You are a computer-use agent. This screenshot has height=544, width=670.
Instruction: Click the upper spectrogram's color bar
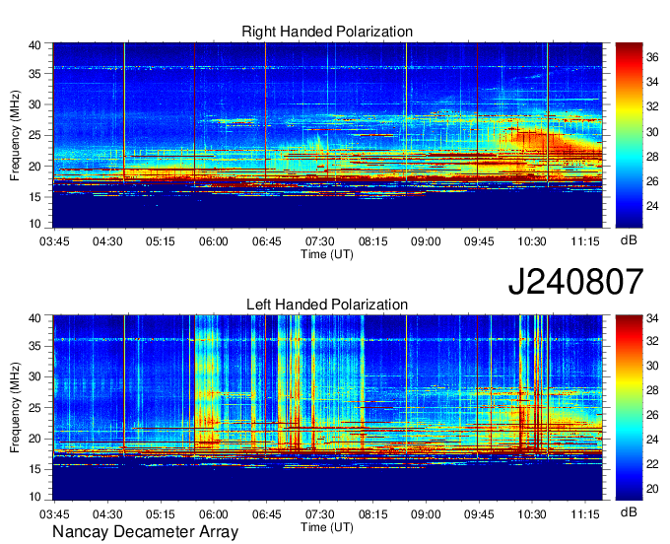pos(629,135)
